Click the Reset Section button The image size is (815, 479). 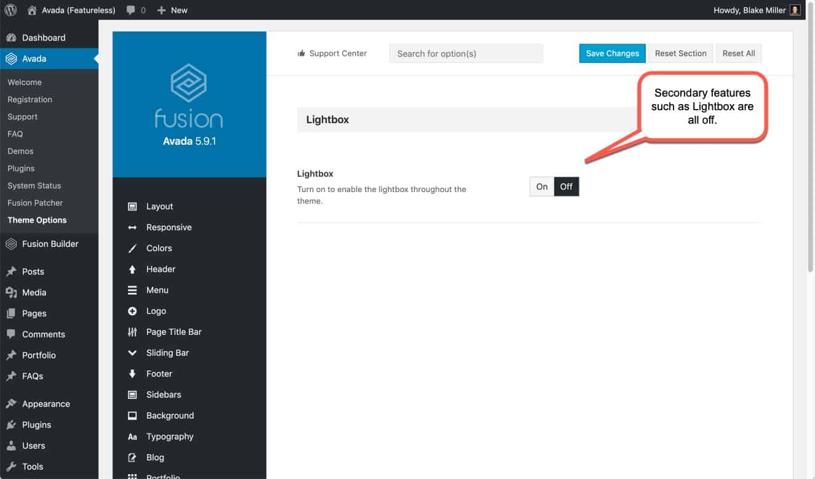[x=680, y=54]
